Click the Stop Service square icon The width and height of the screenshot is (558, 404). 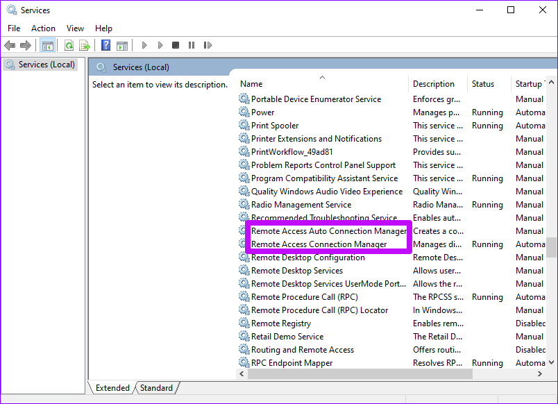click(x=176, y=45)
